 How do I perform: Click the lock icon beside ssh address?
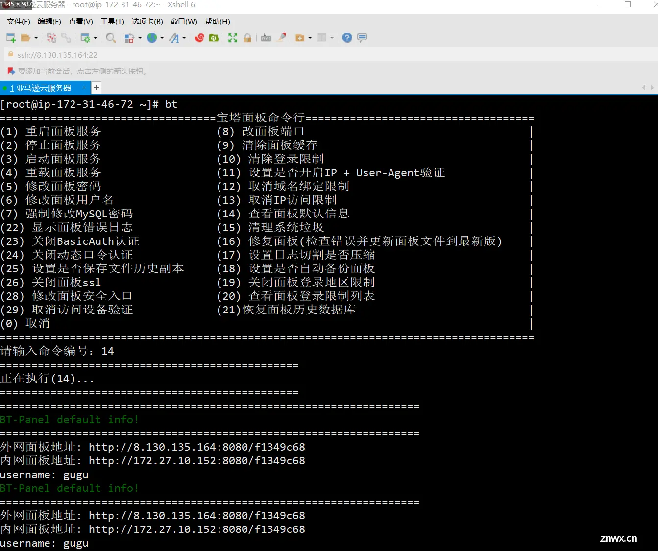[11, 54]
